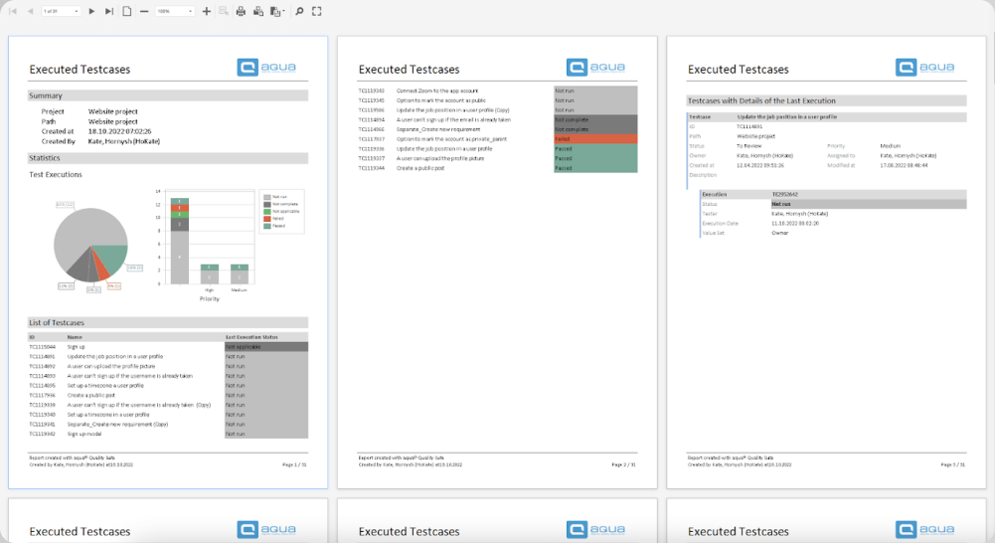Image resolution: width=995 pixels, height=543 pixels.
Task: Click the 'Statistics' section header
Action: click(x=168, y=158)
